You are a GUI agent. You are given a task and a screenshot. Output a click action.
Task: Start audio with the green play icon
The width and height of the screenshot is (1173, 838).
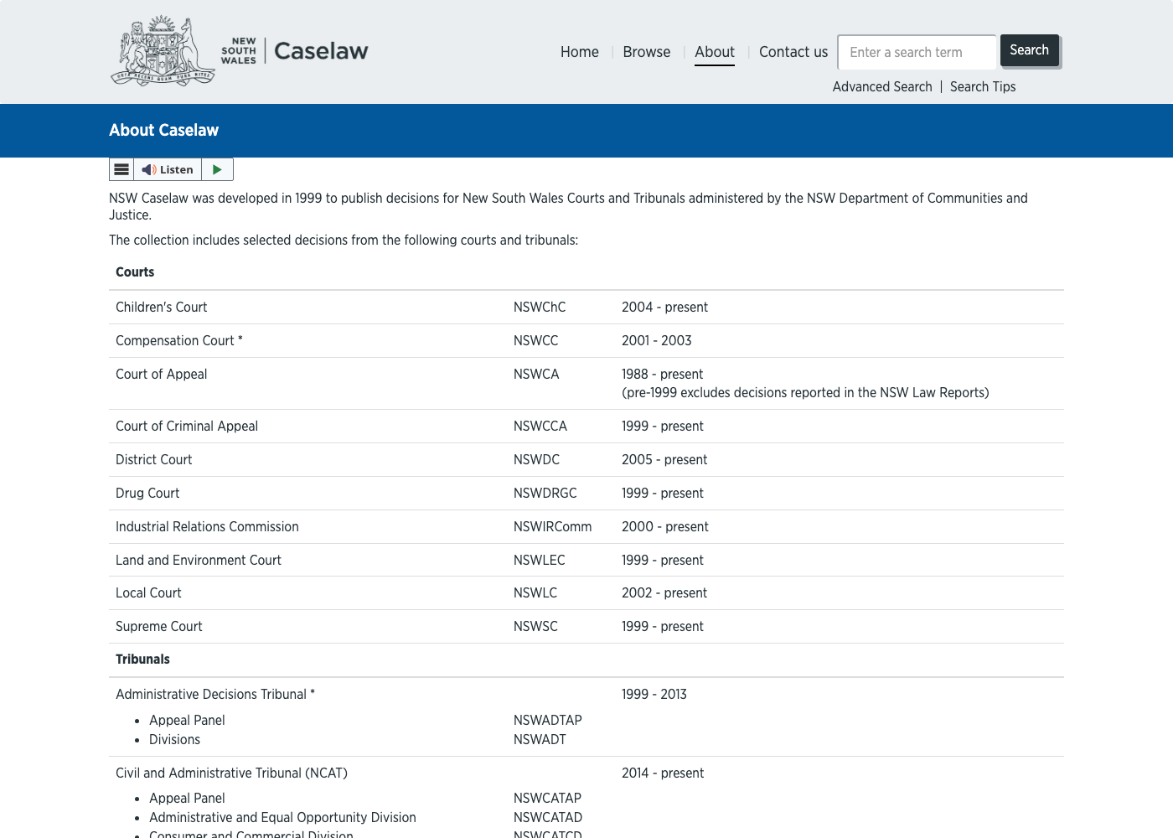217,169
